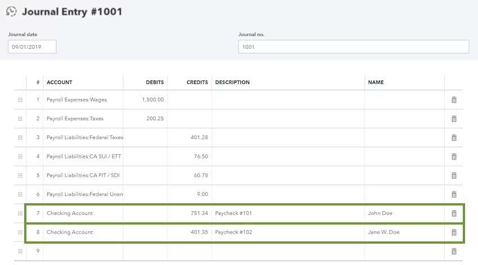Viewport: 478px width, 265px height.
Task: Delete the Paycheck #102 Jane W. Doe line
Action: pyautogui.click(x=454, y=232)
